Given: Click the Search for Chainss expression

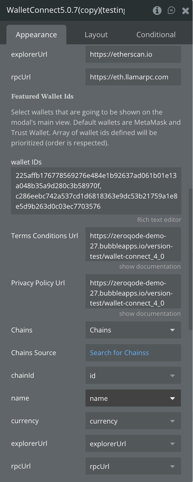Looking at the screenshot, I should [x=119, y=353].
